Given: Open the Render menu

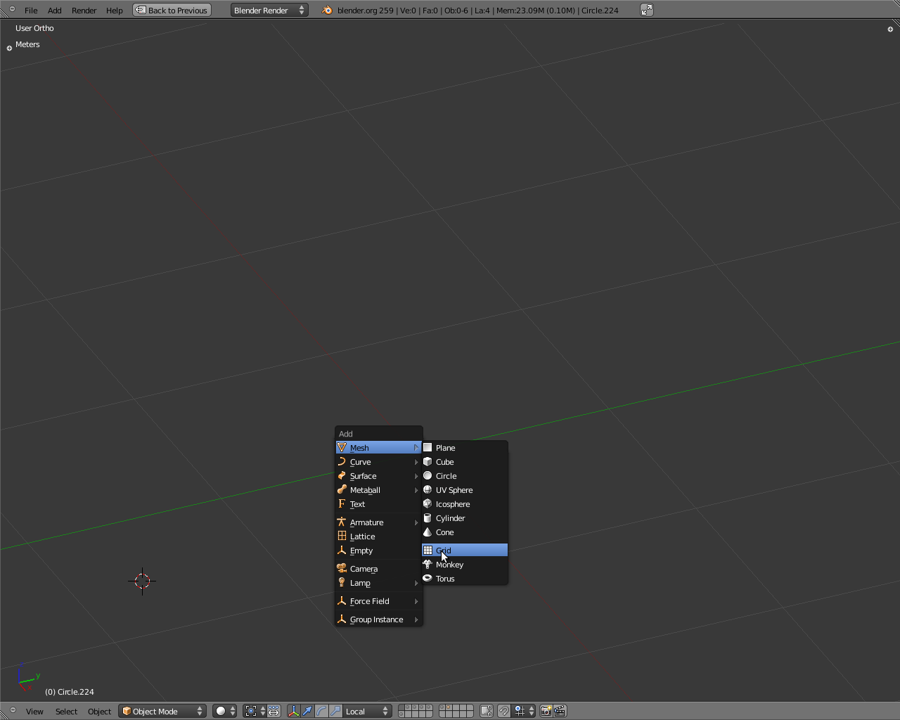Looking at the screenshot, I should click(x=84, y=11).
